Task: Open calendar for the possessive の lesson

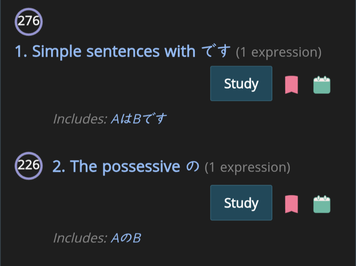Action: (x=322, y=204)
